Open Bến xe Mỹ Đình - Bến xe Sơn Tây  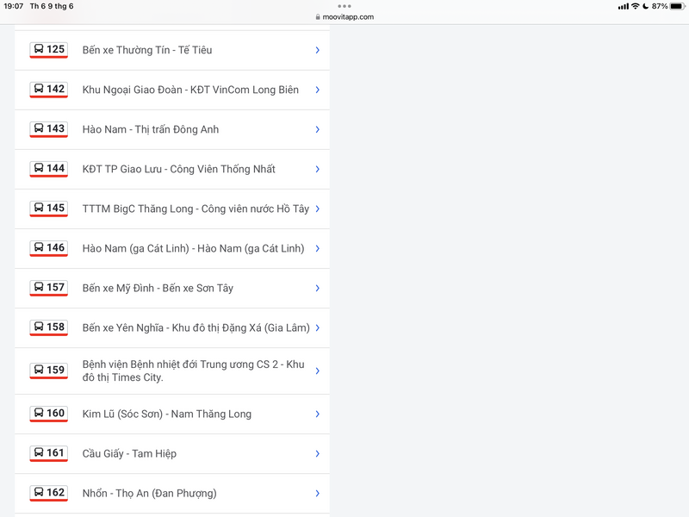pyautogui.click(x=158, y=288)
